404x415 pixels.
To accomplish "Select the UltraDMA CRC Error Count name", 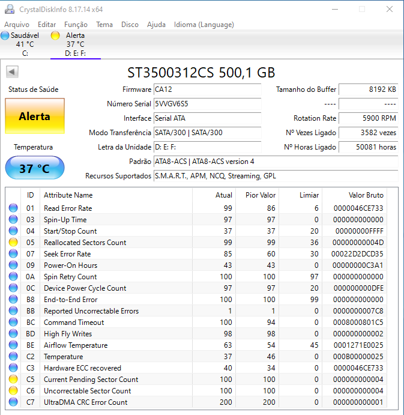I will [x=85, y=402].
